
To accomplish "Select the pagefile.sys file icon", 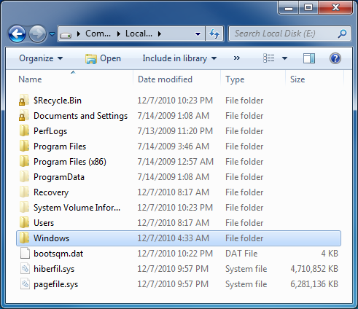I will pos(25,284).
